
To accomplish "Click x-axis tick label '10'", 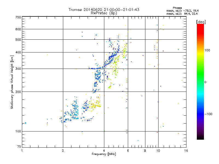I will tap(158, 151).
